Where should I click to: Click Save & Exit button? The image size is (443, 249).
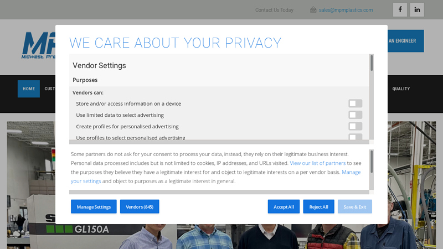[x=355, y=206]
